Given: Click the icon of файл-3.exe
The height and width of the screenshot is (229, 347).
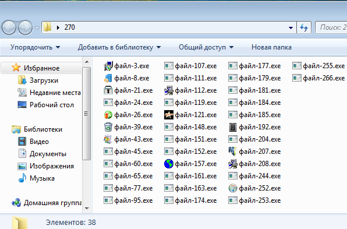Looking at the screenshot, I should [108, 66].
